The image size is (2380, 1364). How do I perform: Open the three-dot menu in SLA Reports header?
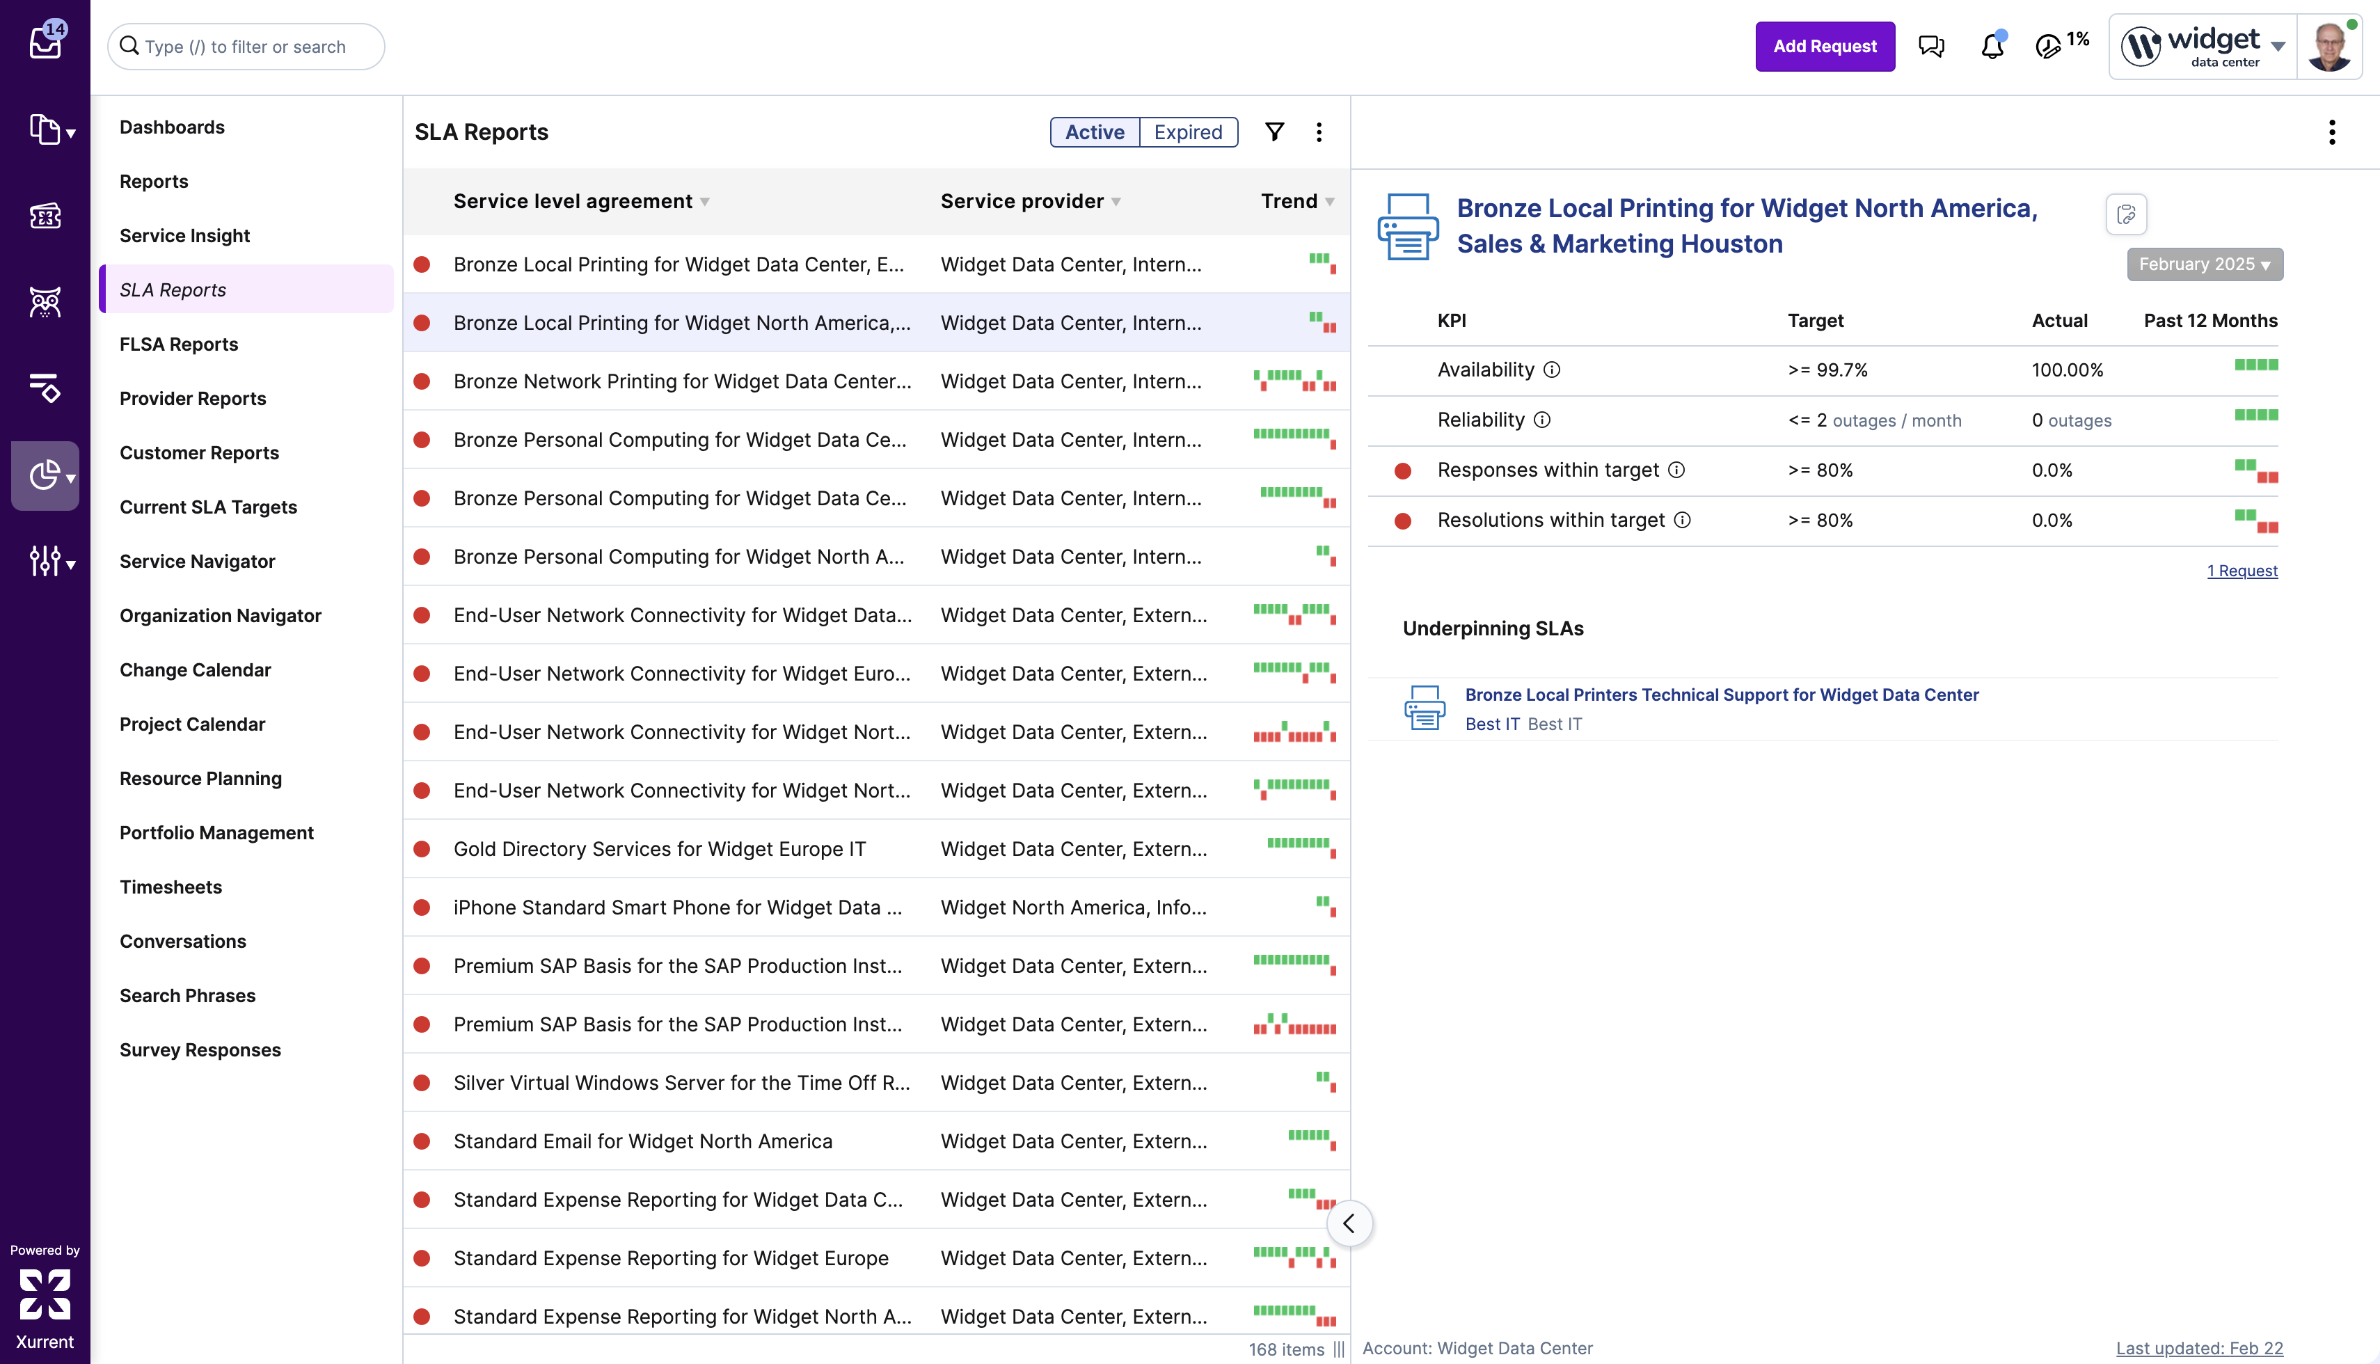point(1319,132)
